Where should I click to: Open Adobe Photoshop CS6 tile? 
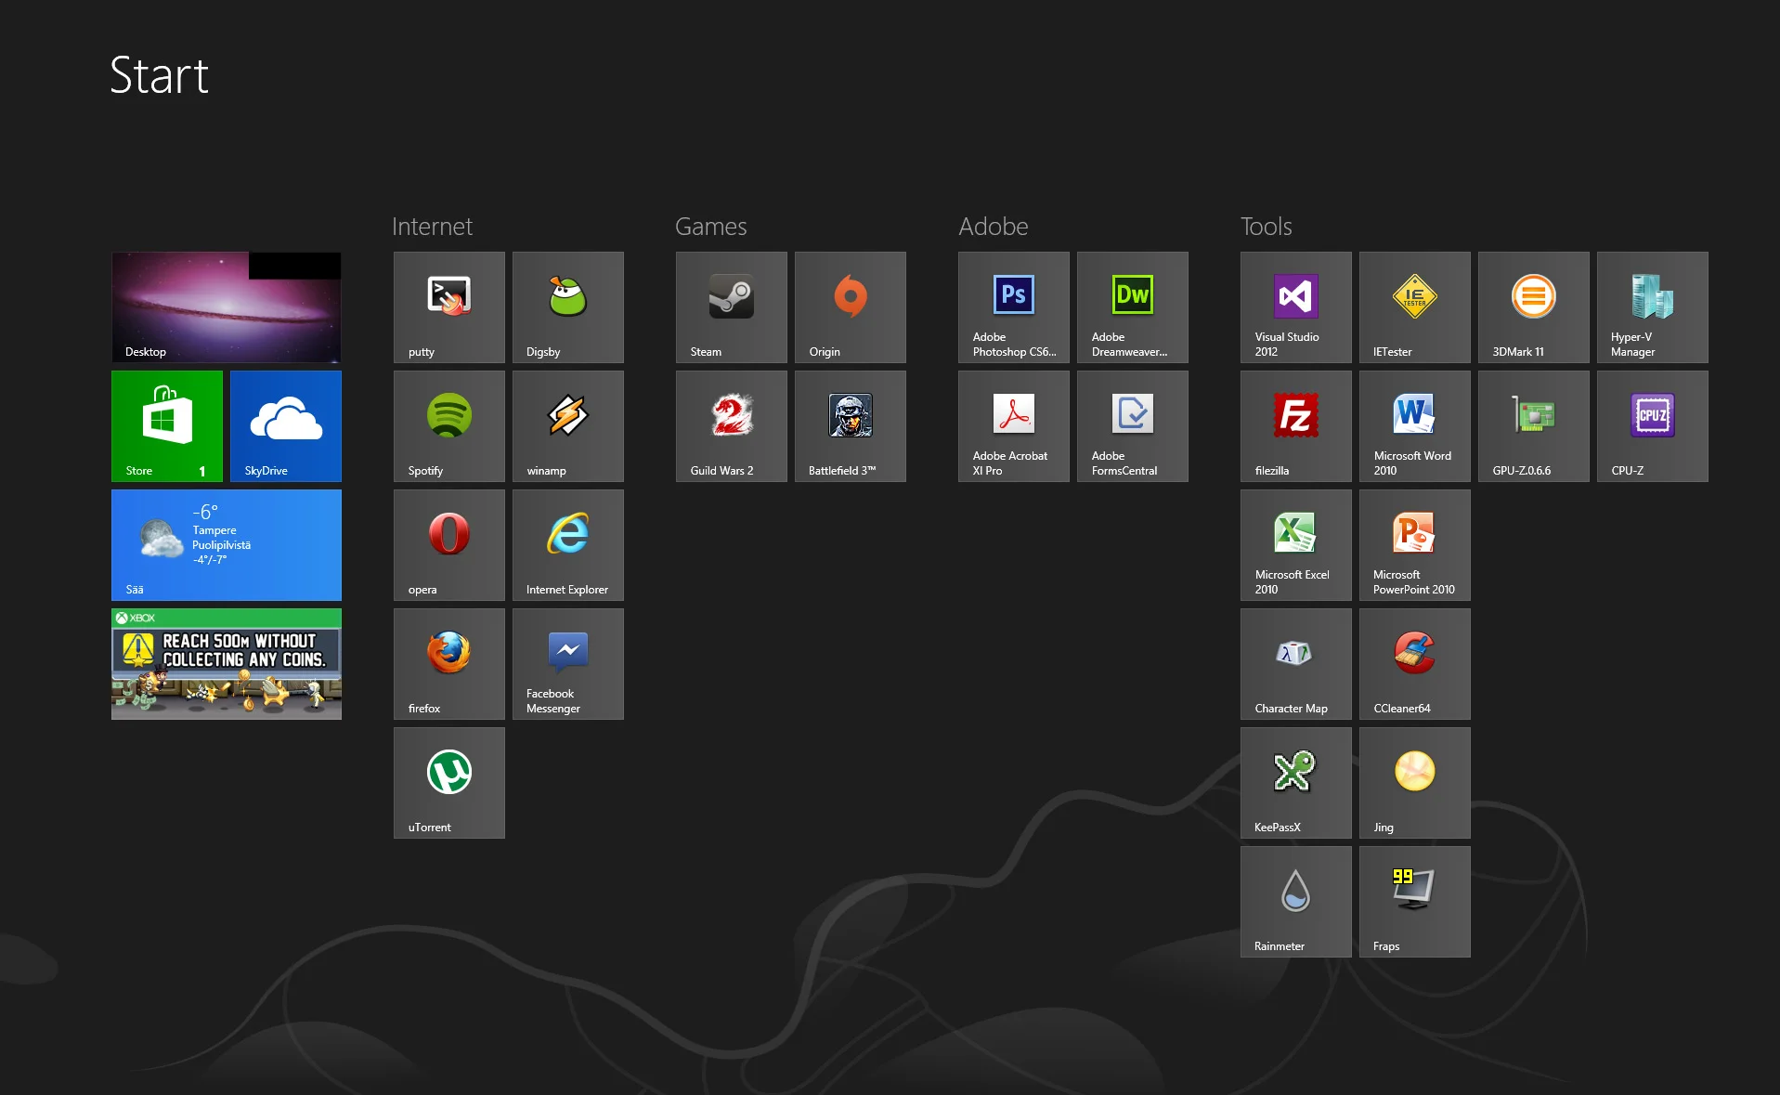click(x=1013, y=307)
